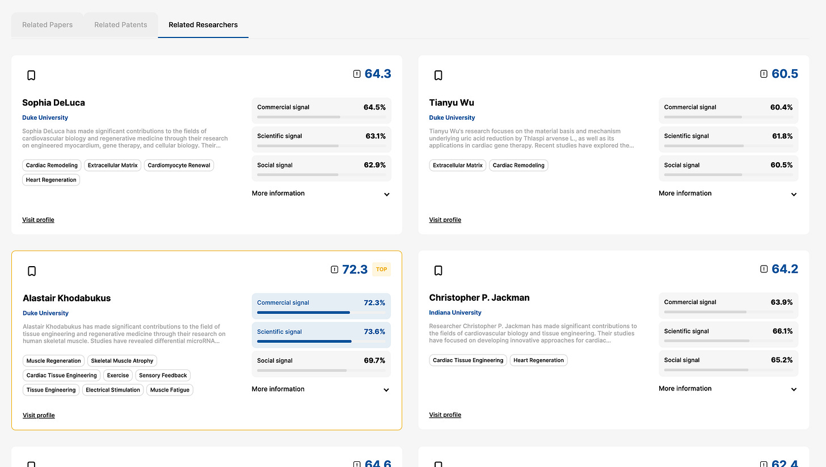Open Indiana University link under Christopher Jackman
The image size is (826, 467).
pyautogui.click(x=456, y=313)
